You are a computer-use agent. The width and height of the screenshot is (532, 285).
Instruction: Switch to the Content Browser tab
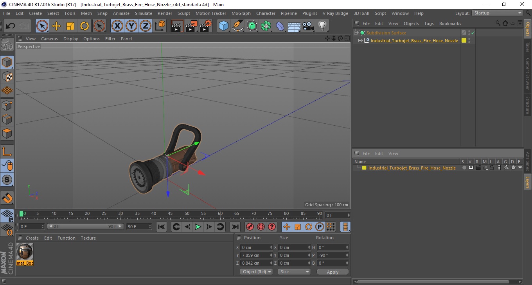click(527, 74)
